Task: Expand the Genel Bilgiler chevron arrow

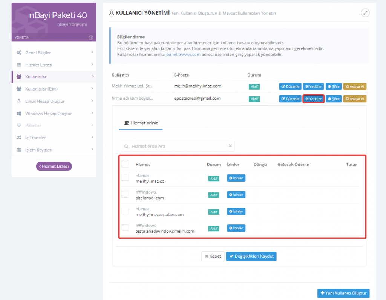Action: tap(92, 52)
